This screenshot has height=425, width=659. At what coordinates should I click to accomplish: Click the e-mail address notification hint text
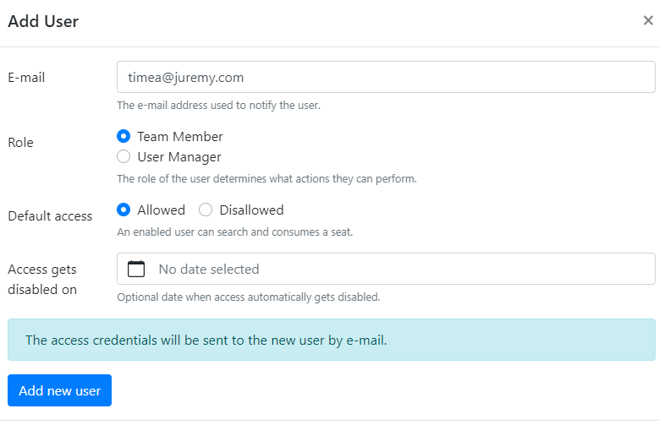pyautogui.click(x=218, y=106)
